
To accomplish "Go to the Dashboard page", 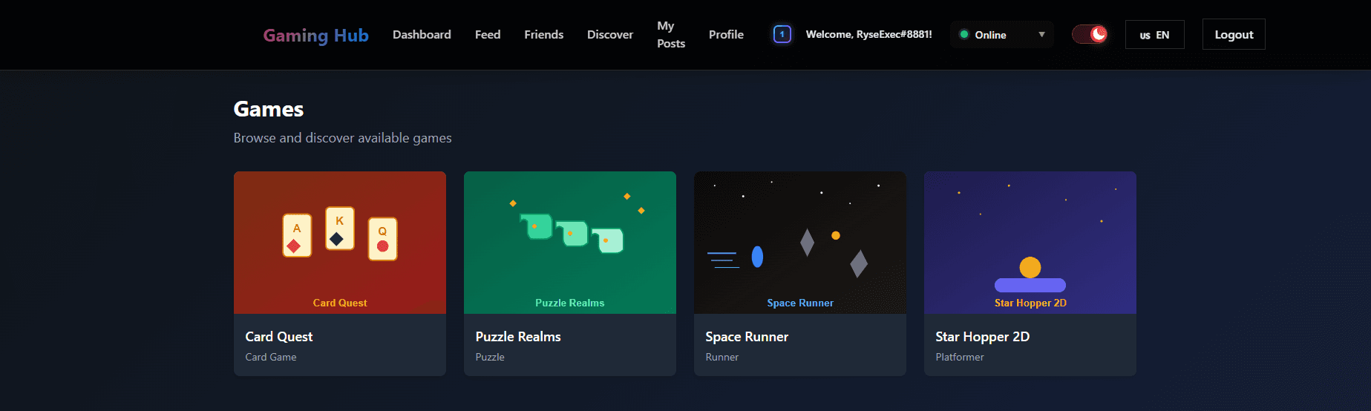I will (422, 35).
